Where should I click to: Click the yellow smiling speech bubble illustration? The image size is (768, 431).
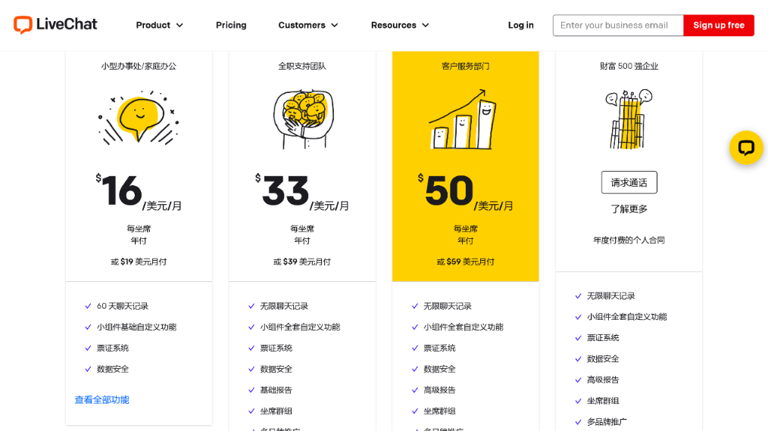pyautogui.click(x=139, y=119)
